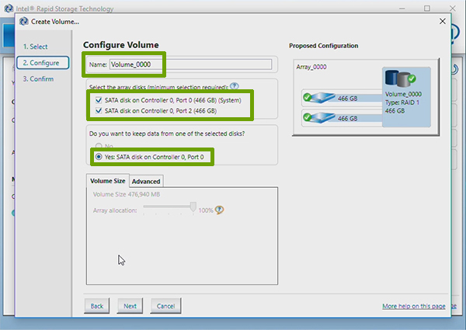Click the array allocation slider handle

193,207
